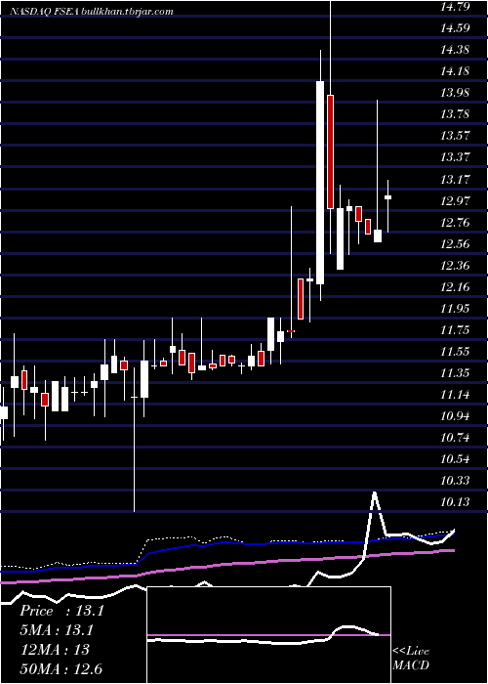The width and height of the screenshot is (488, 684).
Task: Click the 11.95 price axis label
Action: click(455, 309)
